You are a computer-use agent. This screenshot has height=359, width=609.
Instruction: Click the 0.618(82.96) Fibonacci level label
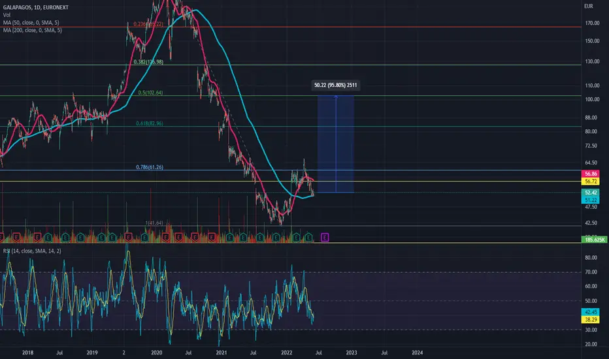point(150,123)
